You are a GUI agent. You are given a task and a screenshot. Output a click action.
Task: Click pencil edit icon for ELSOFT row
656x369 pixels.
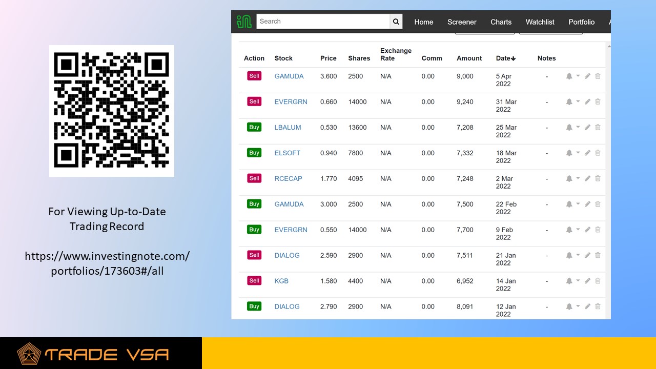pyautogui.click(x=587, y=153)
